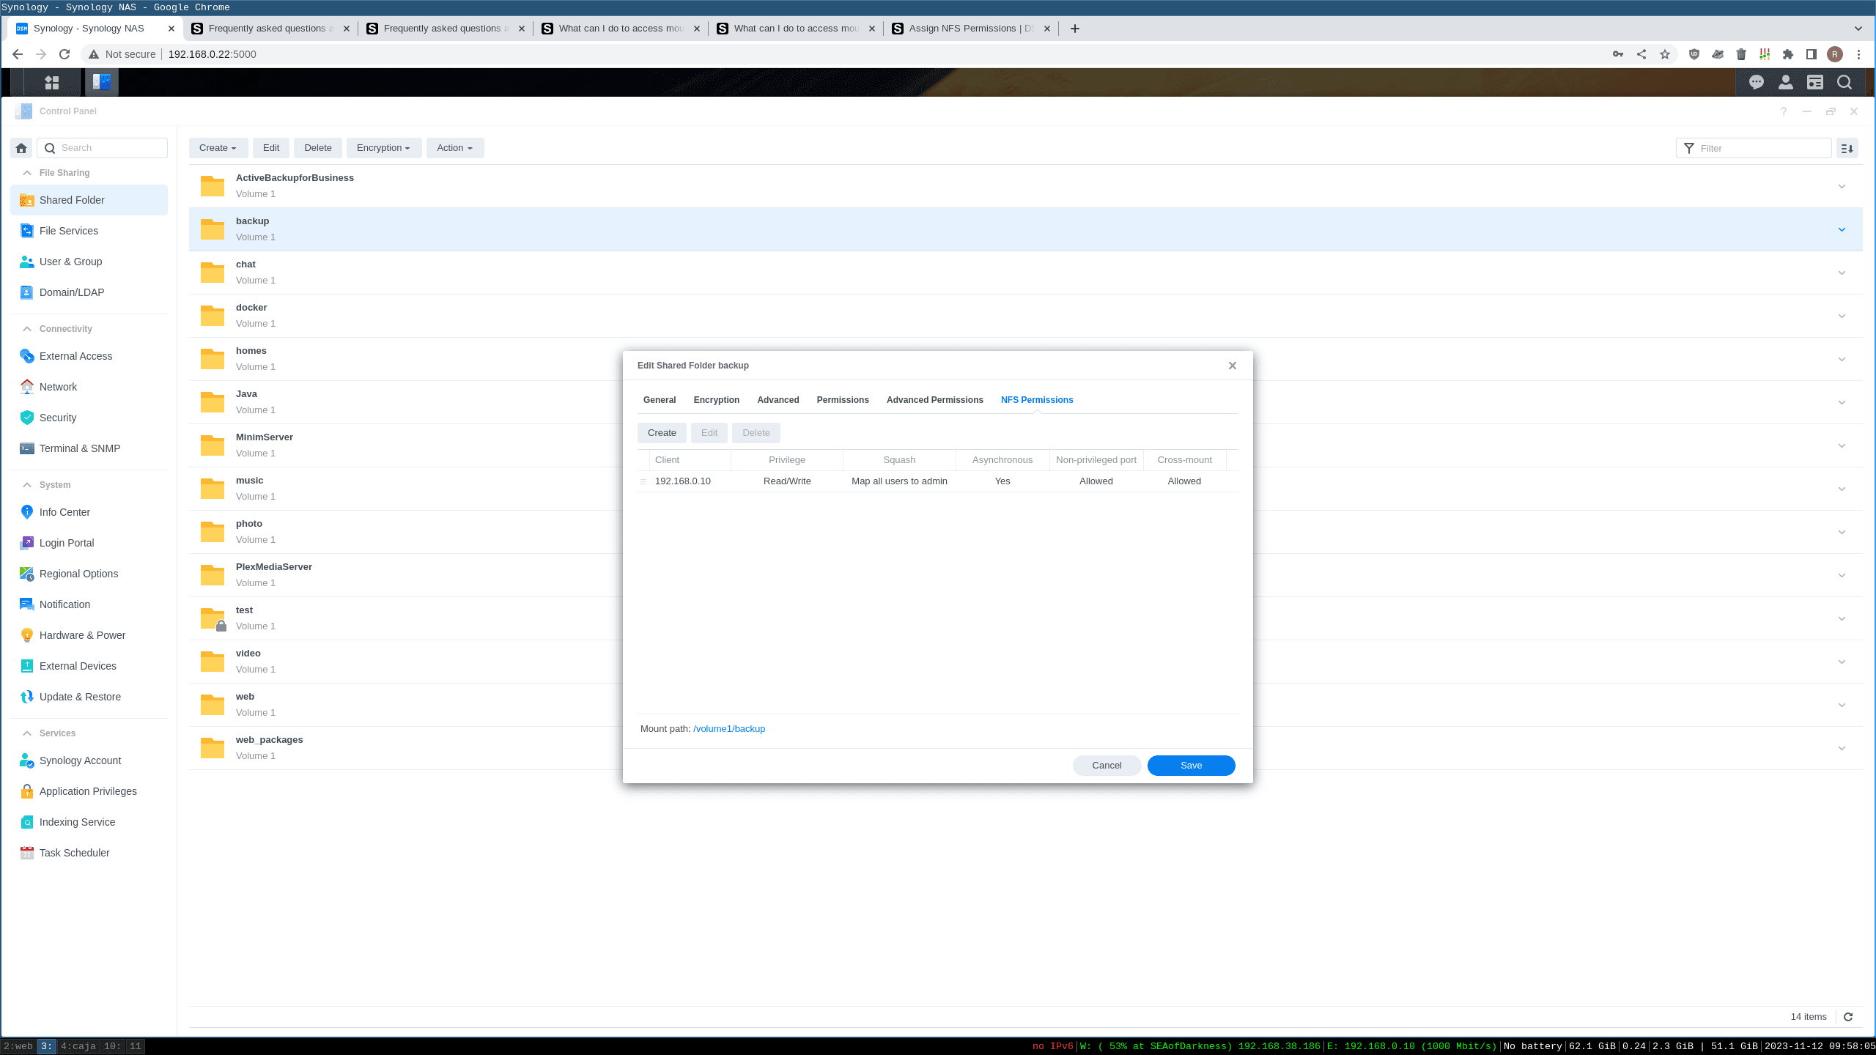Cancel the Edit Shared Folder dialog
The width and height of the screenshot is (1876, 1055).
tap(1107, 766)
